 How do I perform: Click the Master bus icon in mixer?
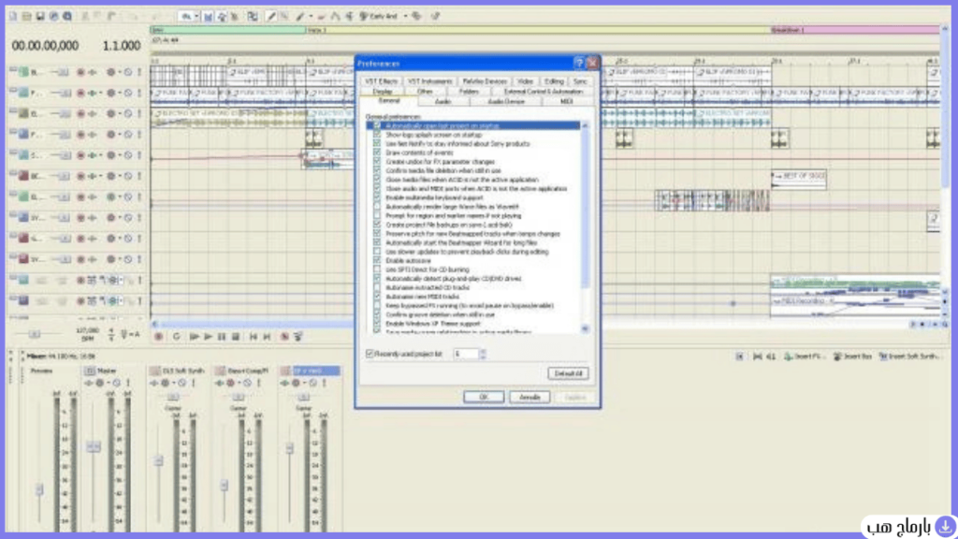tap(89, 371)
